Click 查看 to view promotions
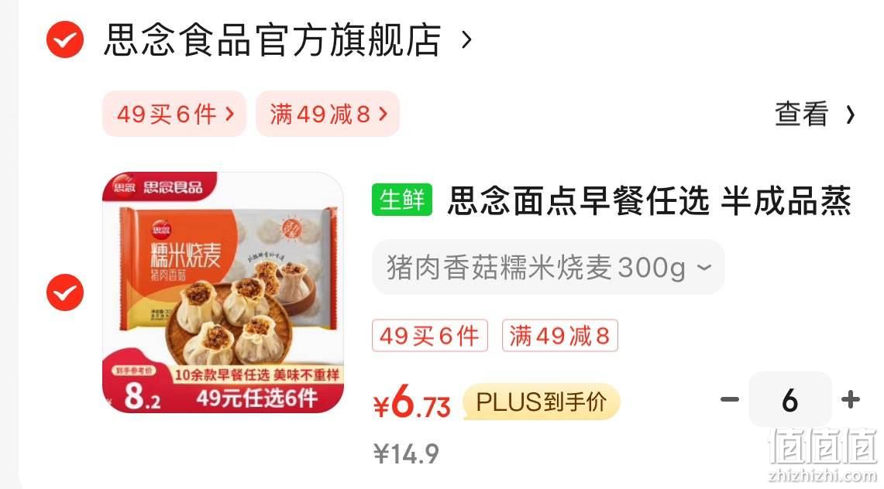 801,115
